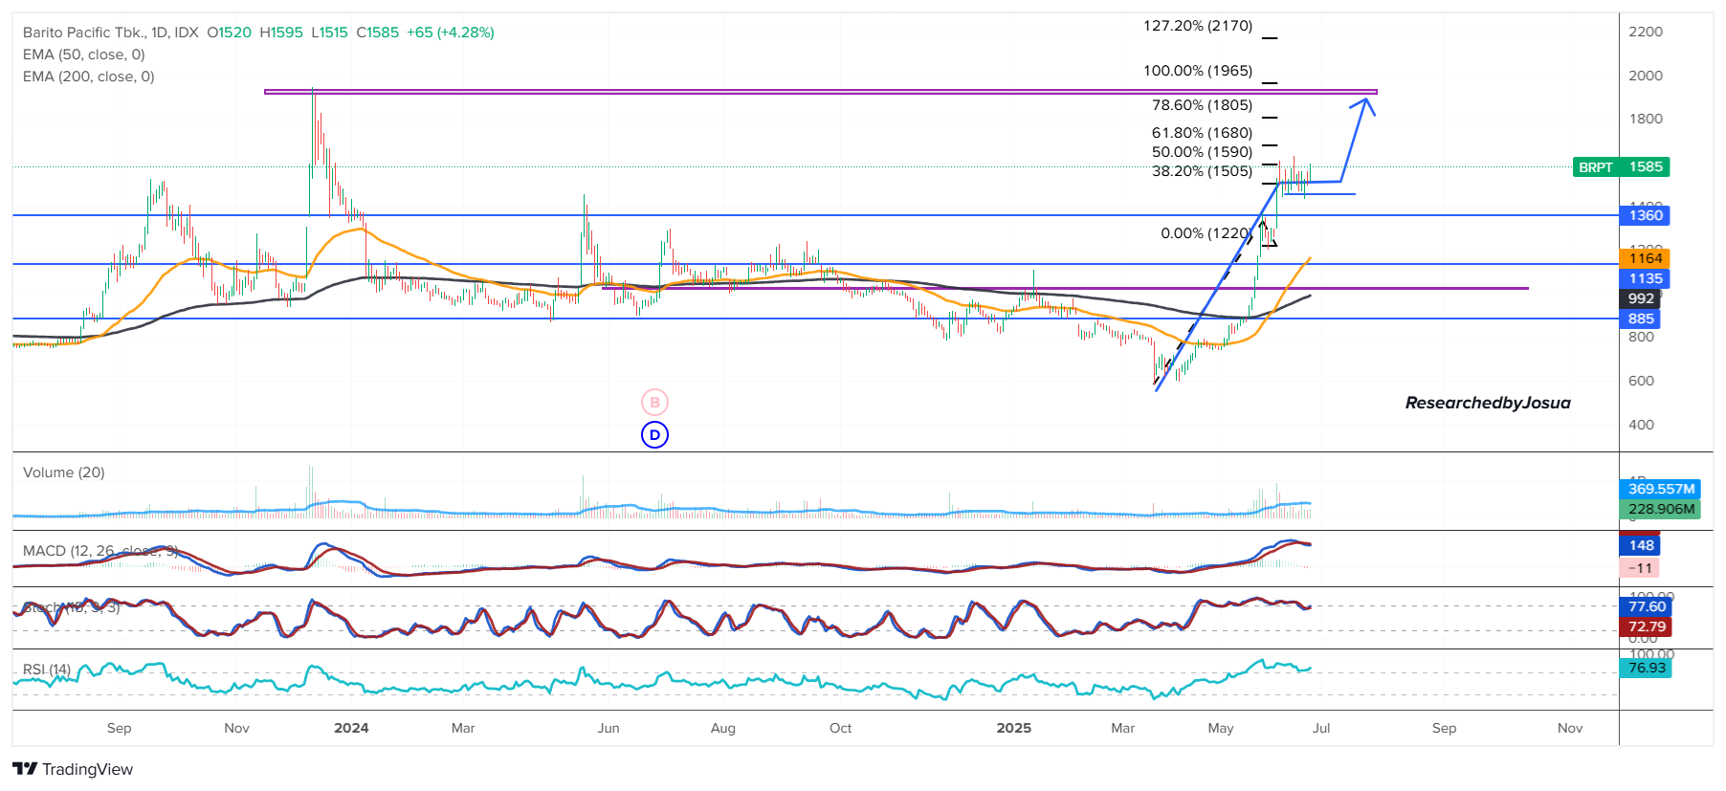The width and height of the screenshot is (1726, 791).
Task: Click the +65 (+4.28%) change value
Action: pyautogui.click(x=451, y=33)
